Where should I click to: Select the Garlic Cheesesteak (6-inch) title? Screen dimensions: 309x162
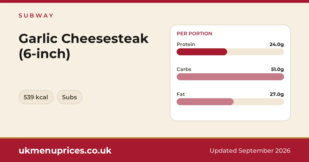point(84,46)
